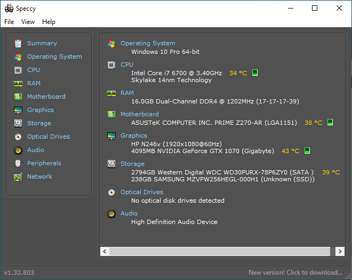Click the Graphics heading link in summary
The width and height of the screenshot is (352, 280).
point(134,135)
